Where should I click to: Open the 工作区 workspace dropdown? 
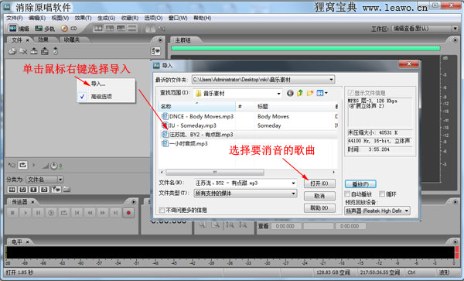pos(455,29)
